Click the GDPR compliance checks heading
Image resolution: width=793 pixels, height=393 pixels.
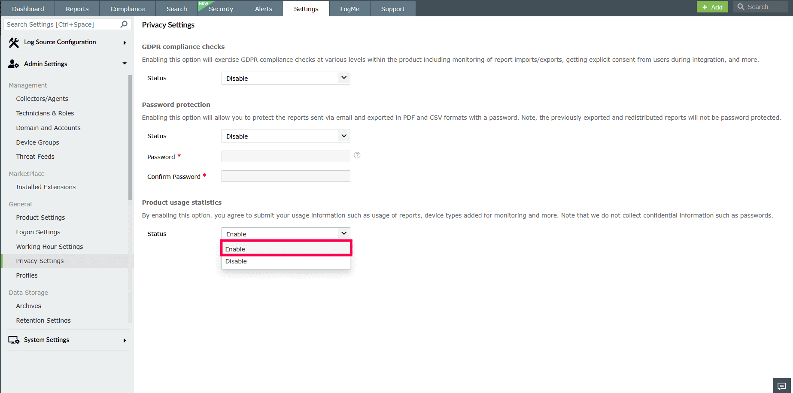tap(183, 47)
